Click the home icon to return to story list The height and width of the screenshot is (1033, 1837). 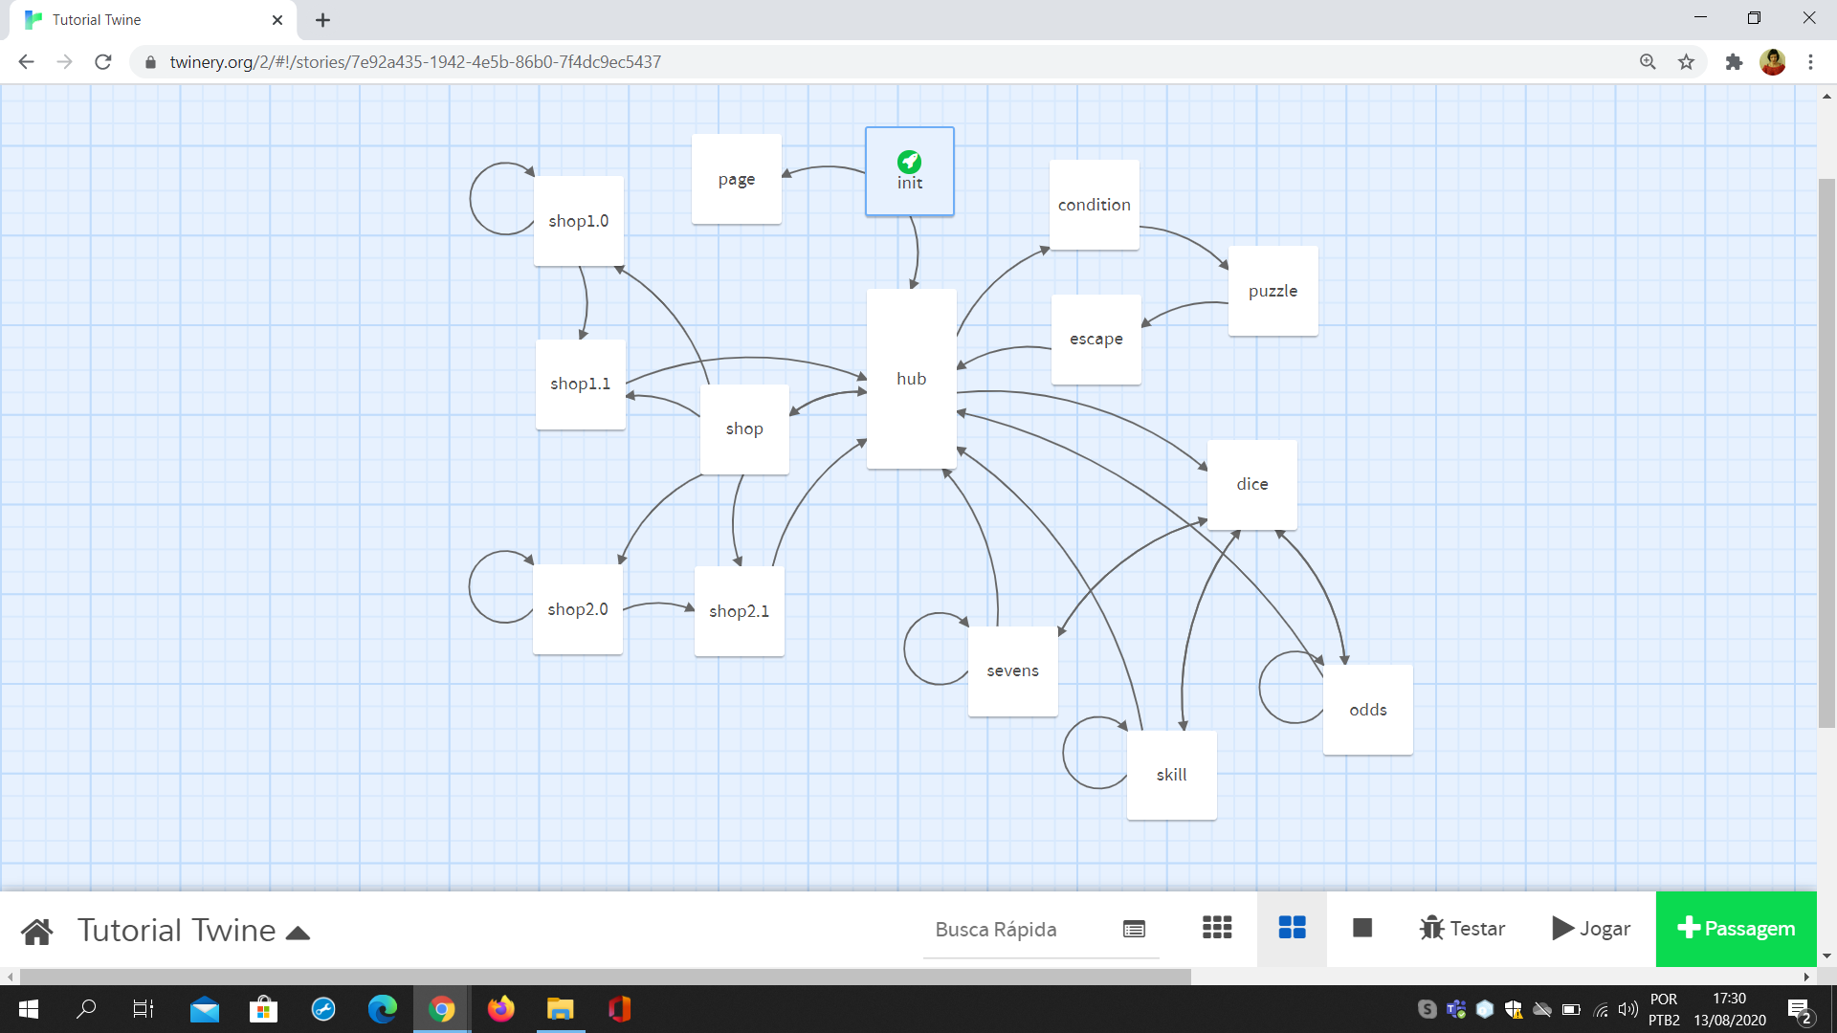36,929
